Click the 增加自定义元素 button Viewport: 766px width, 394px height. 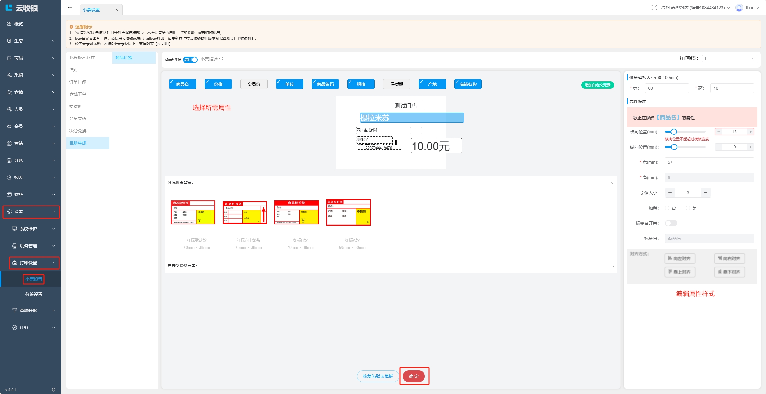597,85
